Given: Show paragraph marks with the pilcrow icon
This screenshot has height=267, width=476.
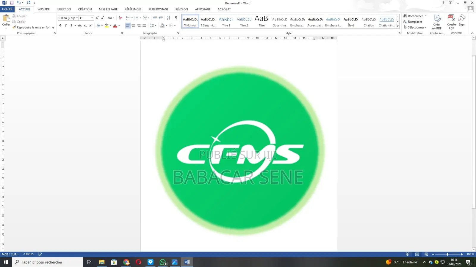Looking at the screenshot, I should (176, 18).
